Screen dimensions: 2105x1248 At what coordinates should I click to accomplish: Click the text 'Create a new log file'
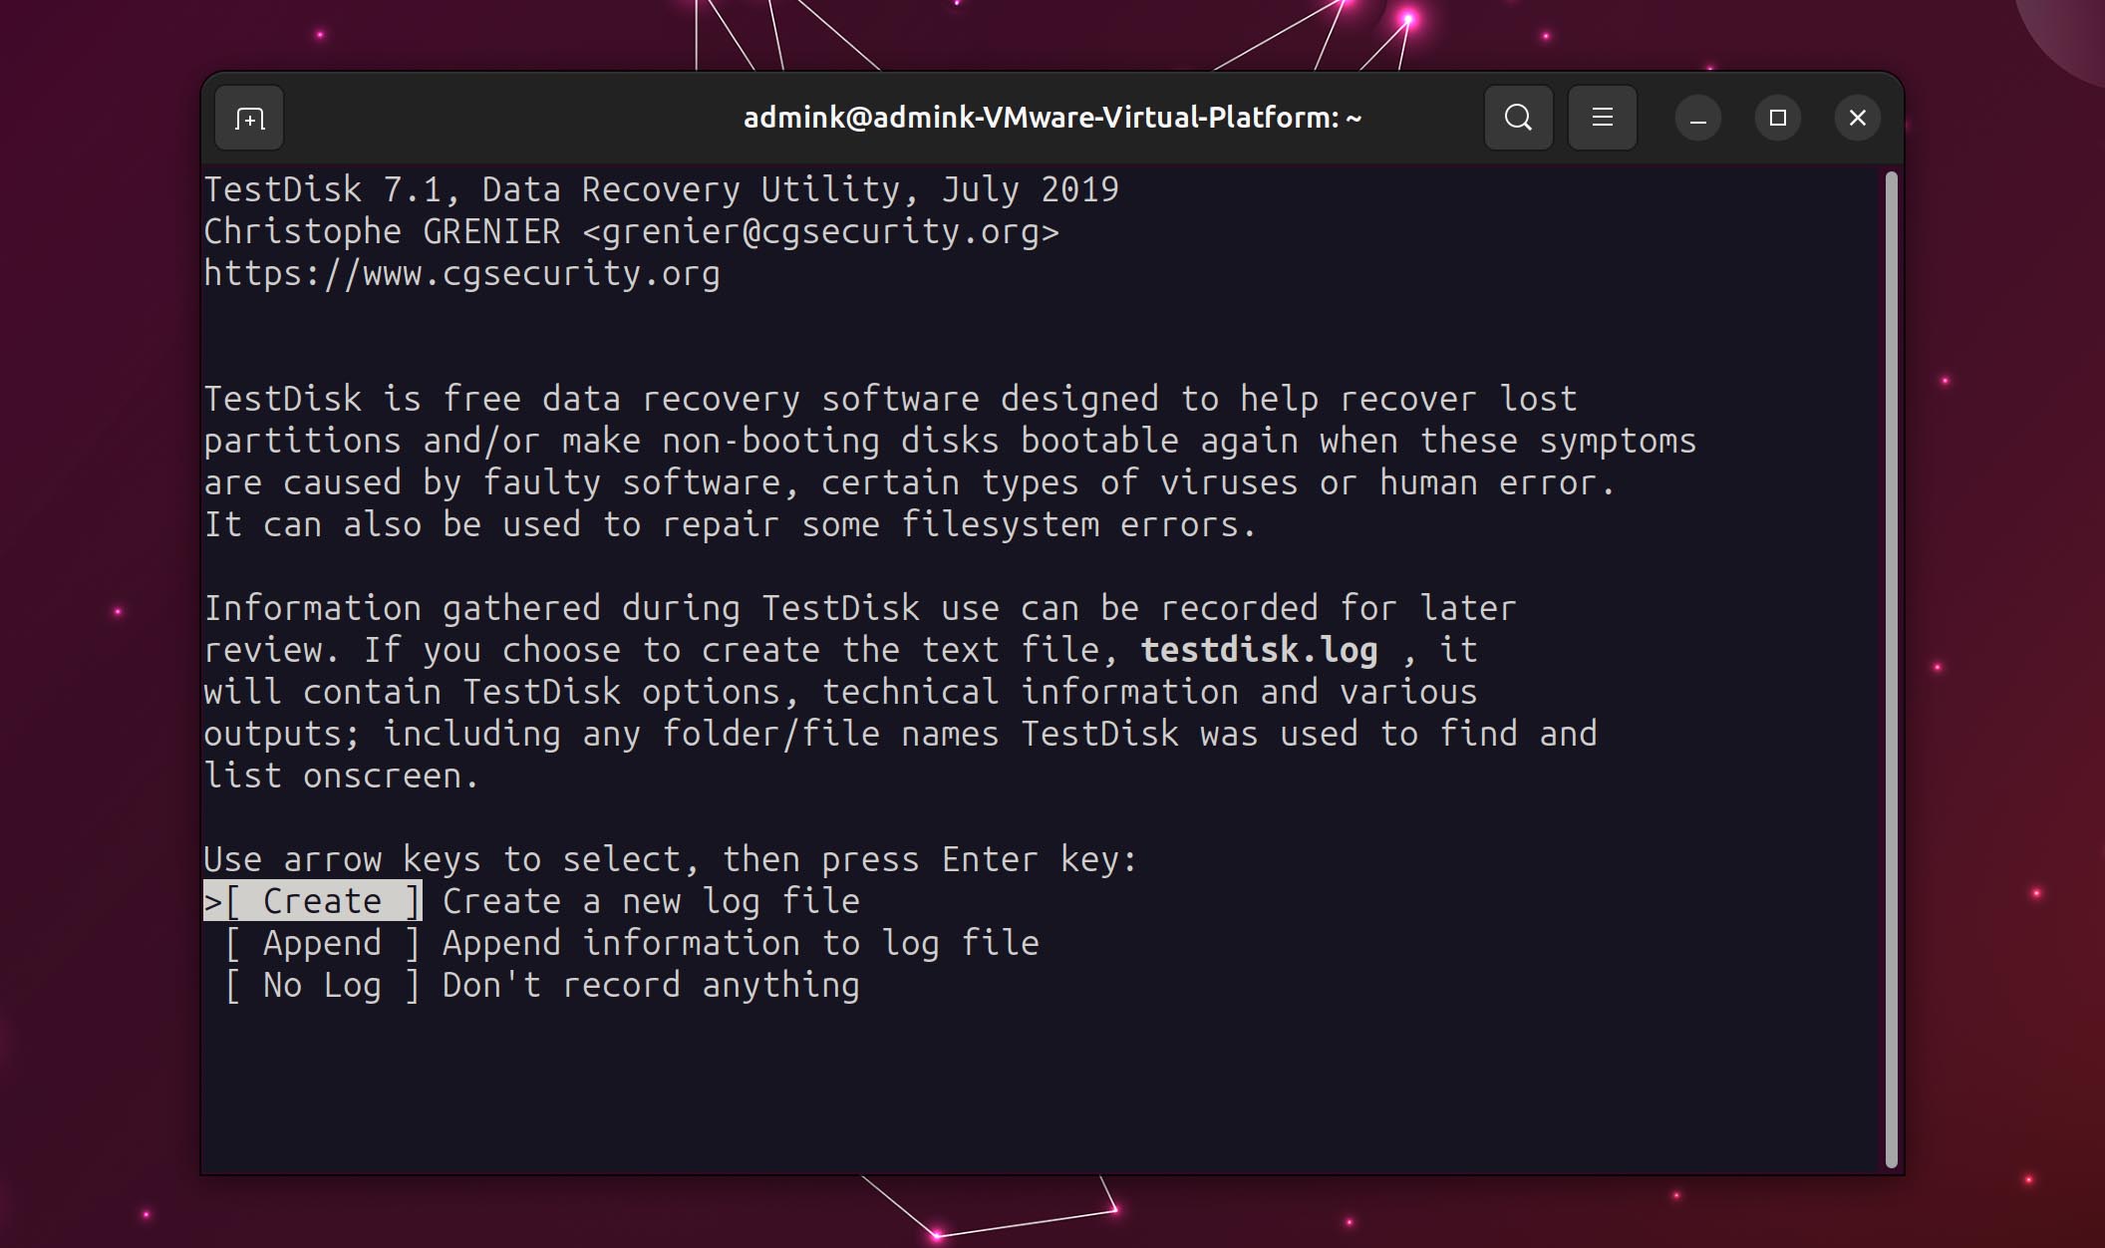point(651,901)
